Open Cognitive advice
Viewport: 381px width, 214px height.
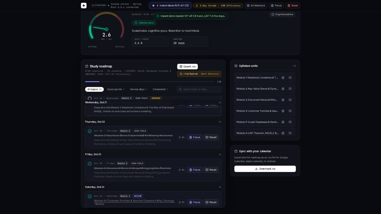click(282, 14)
